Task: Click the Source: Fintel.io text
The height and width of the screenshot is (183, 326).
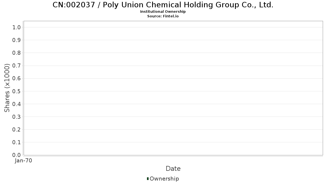Action: point(163,16)
